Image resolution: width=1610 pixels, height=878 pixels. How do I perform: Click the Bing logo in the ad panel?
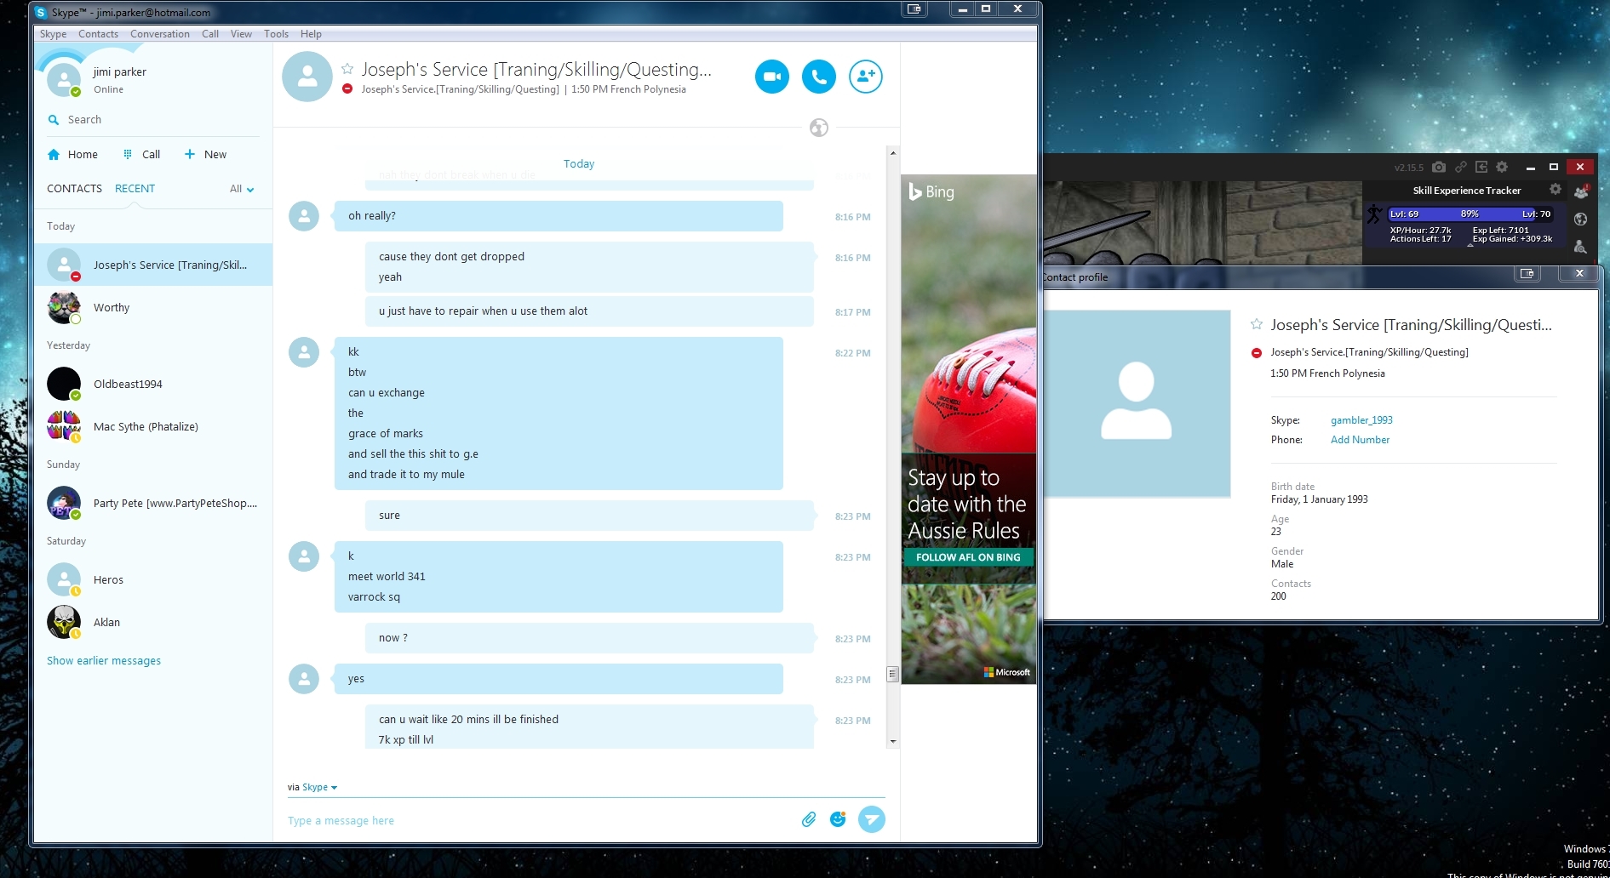[931, 191]
